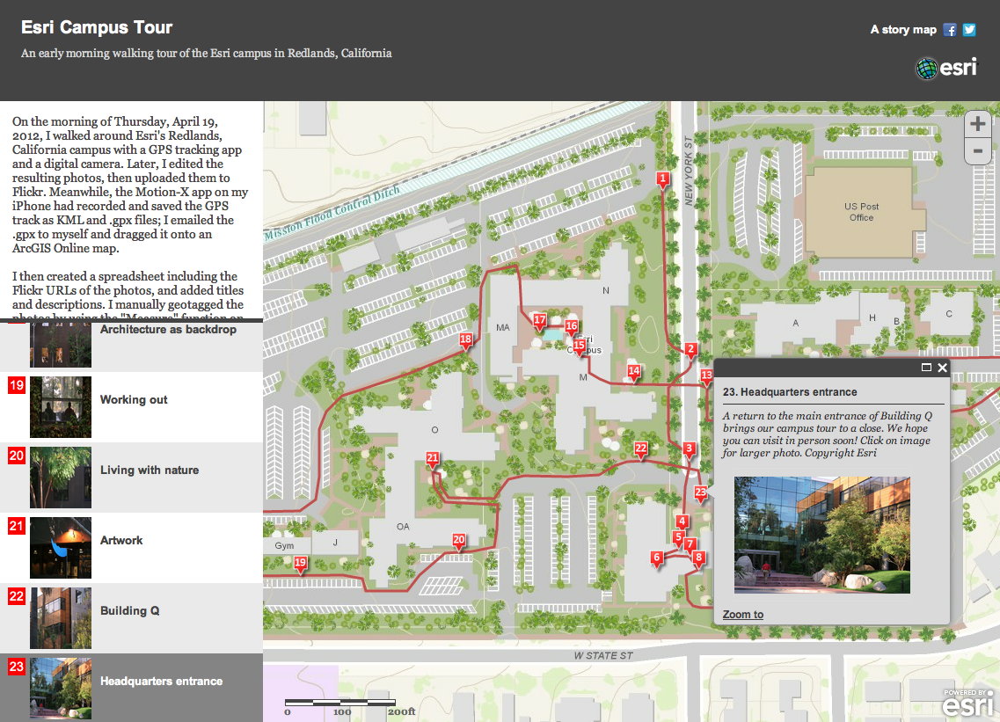Image resolution: width=1000 pixels, height=722 pixels.
Task: Open the Artwork list item
Action: (131, 548)
